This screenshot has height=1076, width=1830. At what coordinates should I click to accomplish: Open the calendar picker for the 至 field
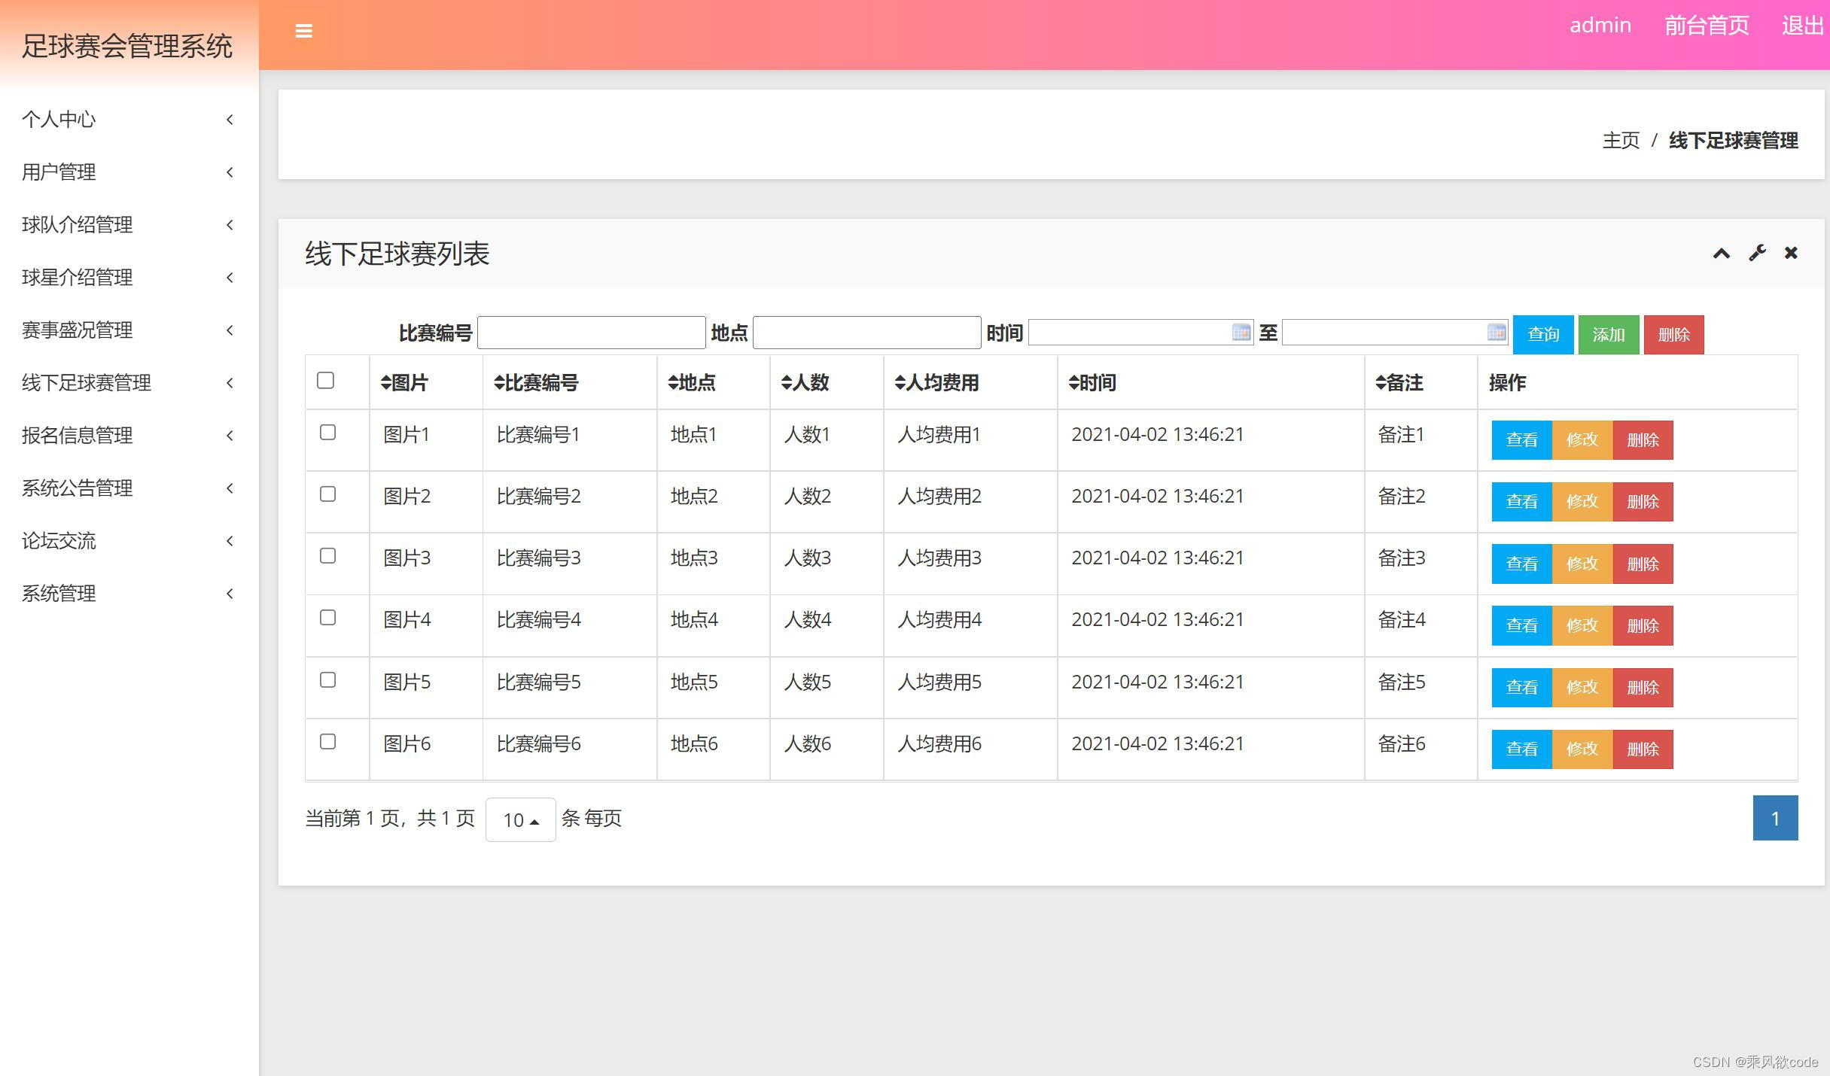tap(1497, 333)
